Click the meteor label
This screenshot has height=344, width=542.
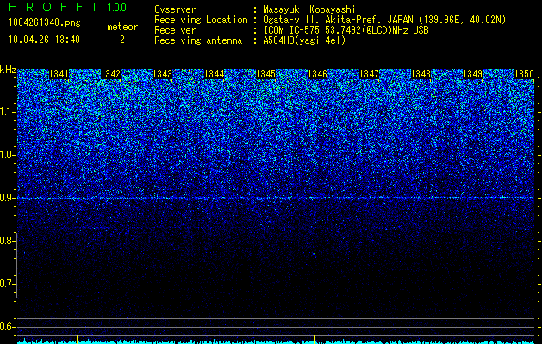tap(122, 27)
